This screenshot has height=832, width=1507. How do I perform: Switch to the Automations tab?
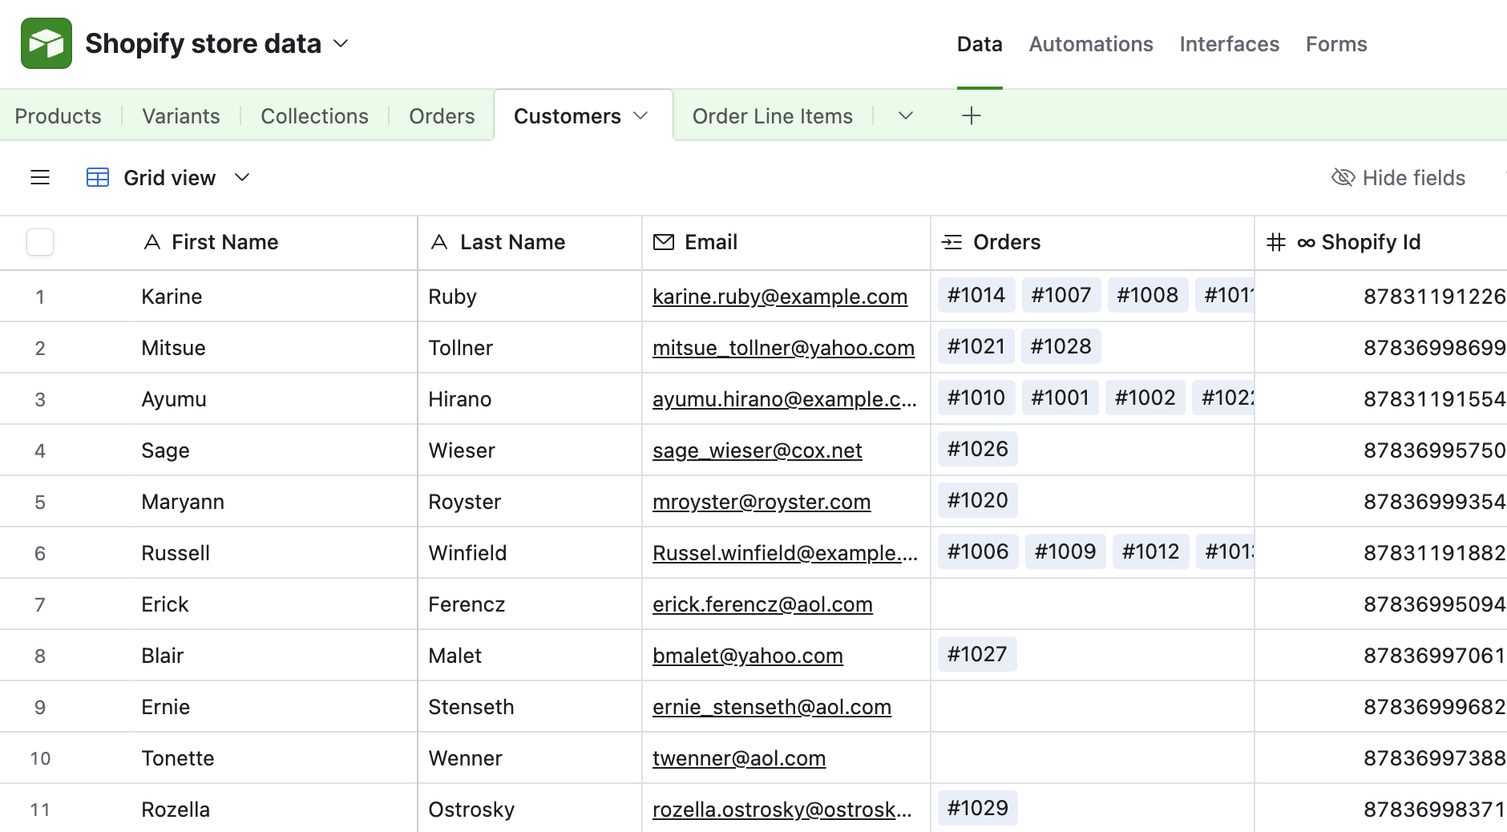pos(1090,44)
